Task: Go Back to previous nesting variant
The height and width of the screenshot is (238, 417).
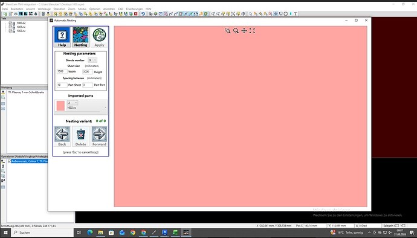Action: coord(62,136)
